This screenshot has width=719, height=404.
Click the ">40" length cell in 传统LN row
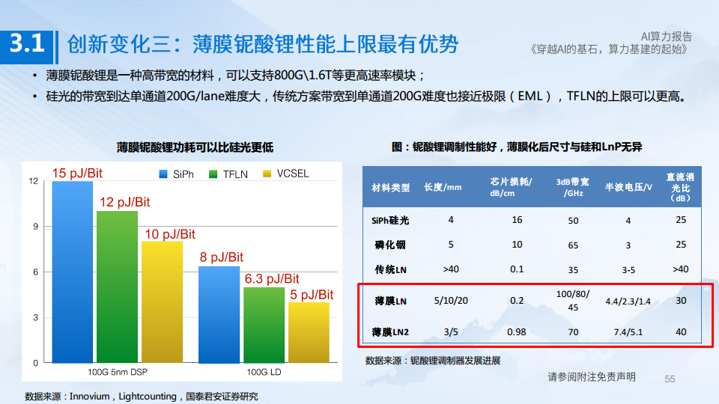coord(451,269)
